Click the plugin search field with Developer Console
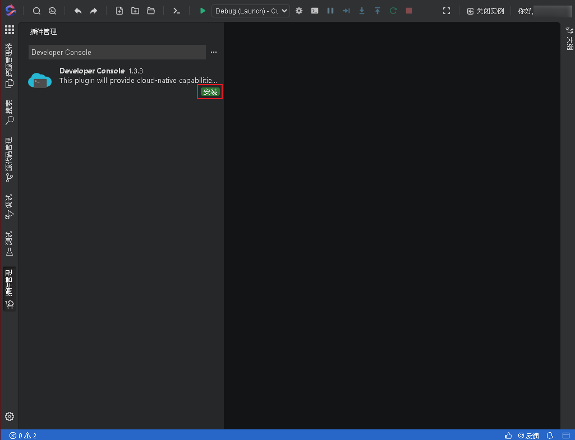The height and width of the screenshot is (440, 575). (x=117, y=52)
